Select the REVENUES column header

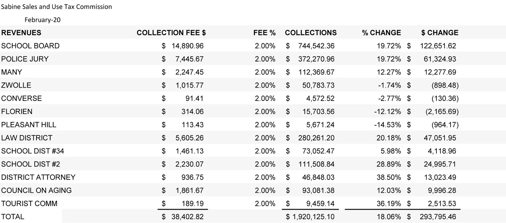21,33
